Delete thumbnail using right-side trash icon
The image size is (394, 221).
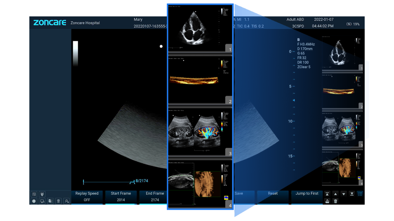click(x=335, y=201)
